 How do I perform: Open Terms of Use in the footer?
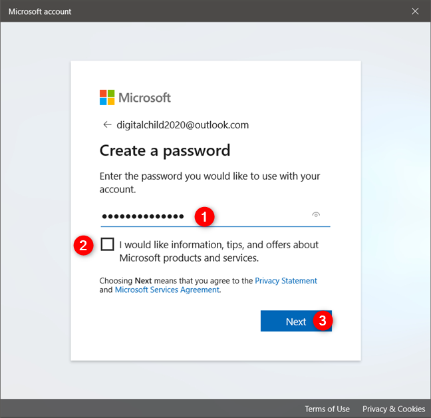(327, 409)
